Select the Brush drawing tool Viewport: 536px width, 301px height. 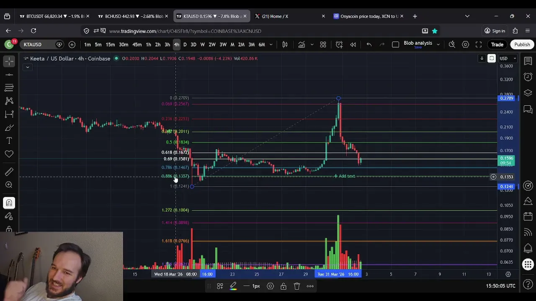click(x=9, y=128)
